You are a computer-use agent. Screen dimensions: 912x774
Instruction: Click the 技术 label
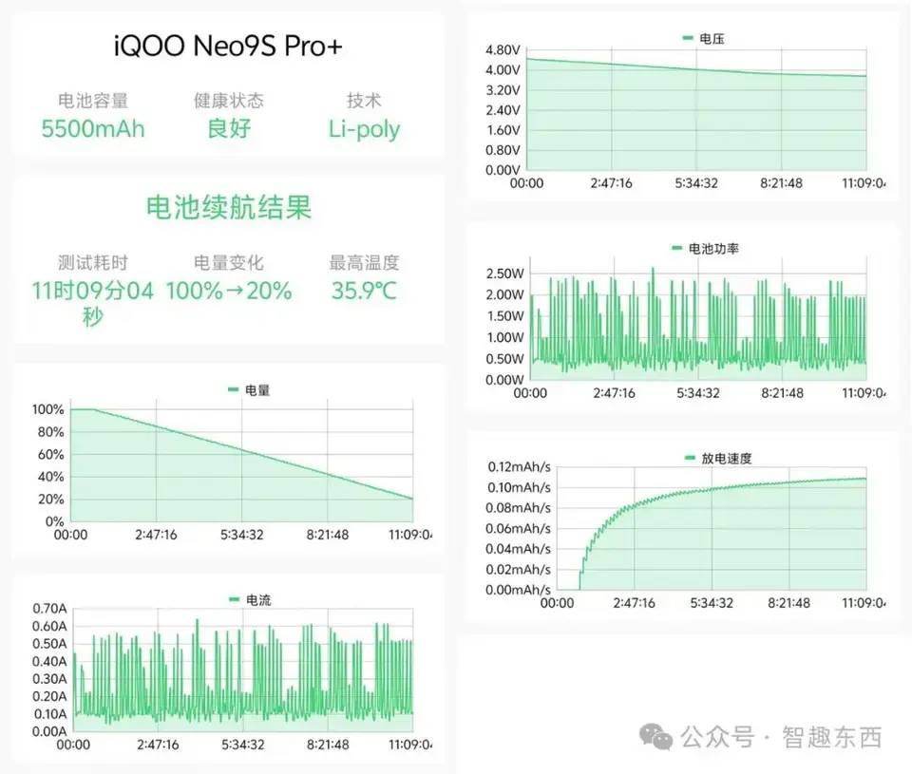(x=364, y=101)
